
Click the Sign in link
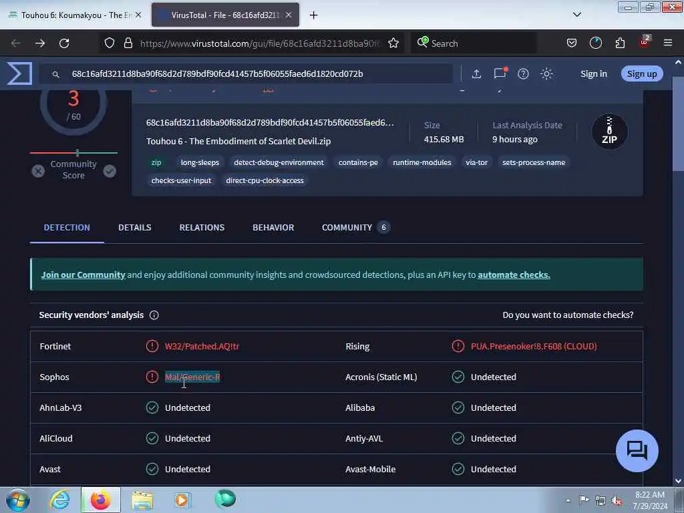point(593,73)
